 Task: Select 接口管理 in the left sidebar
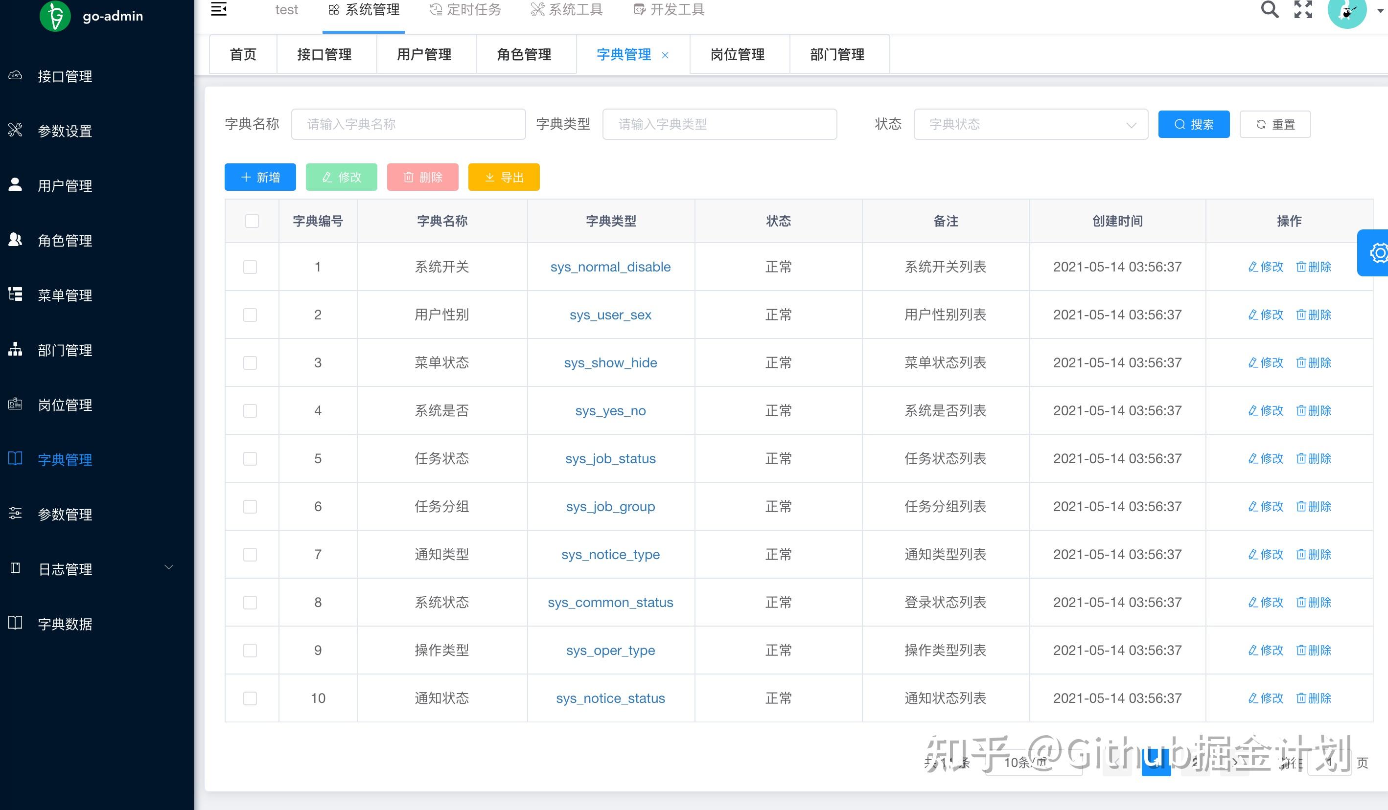(x=65, y=76)
